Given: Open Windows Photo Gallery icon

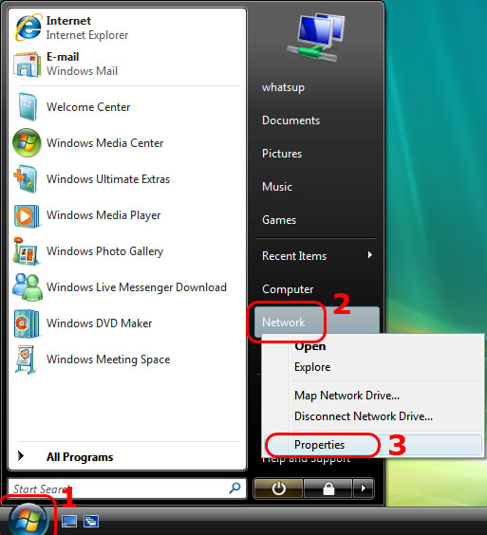Looking at the screenshot, I should click(26, 251).
